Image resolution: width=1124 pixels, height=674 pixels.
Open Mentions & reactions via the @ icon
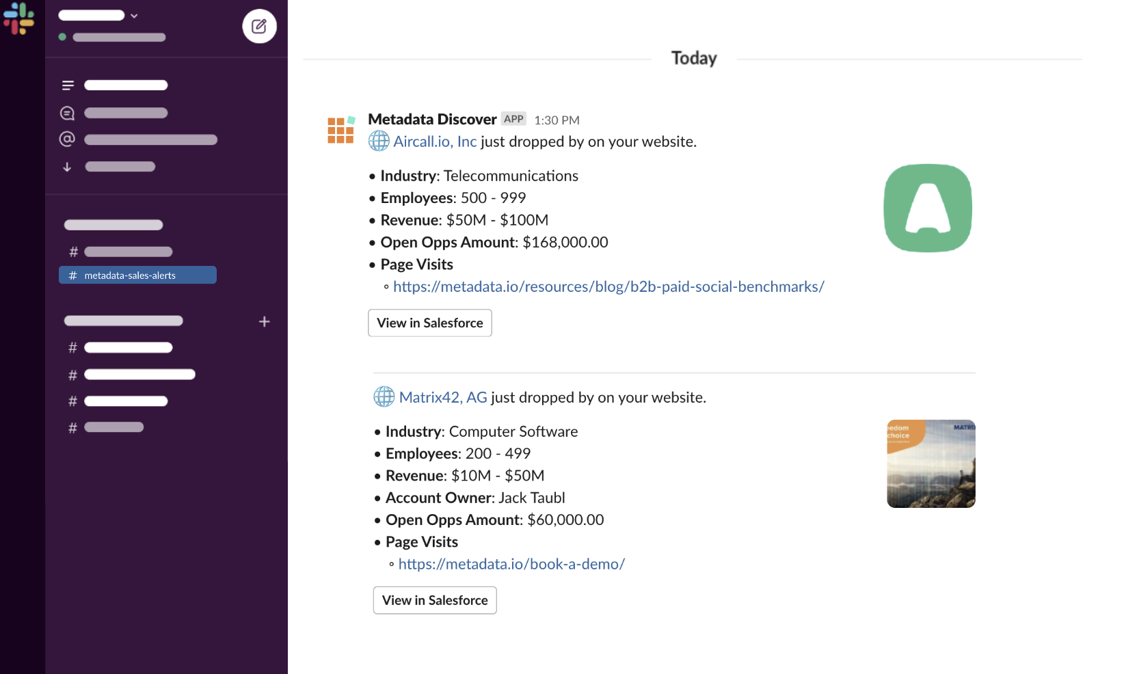click(x=67, y=139)
